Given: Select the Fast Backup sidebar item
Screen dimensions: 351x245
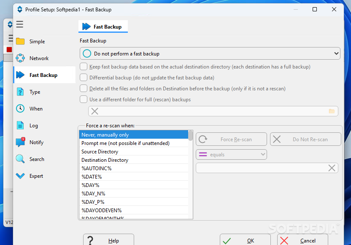Looking at the screenshot, I should click(45, 75).
